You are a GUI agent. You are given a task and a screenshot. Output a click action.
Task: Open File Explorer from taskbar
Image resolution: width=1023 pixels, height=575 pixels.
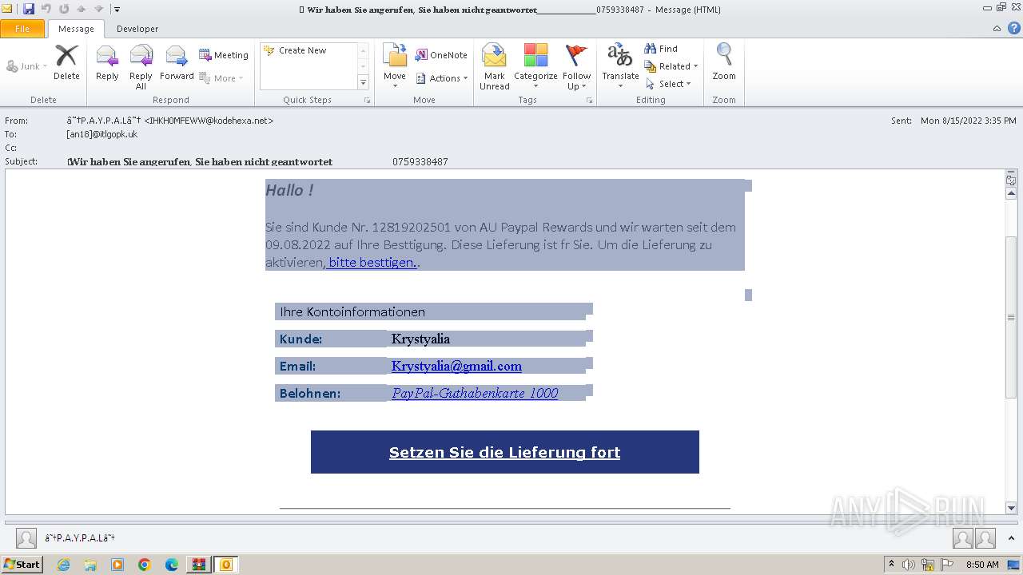click(x=90, y=565)
